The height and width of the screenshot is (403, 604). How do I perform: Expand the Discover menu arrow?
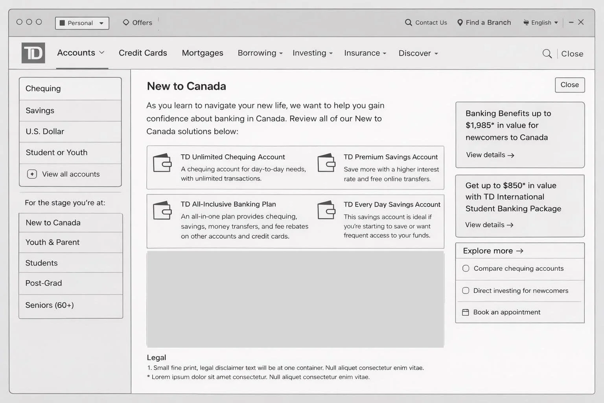[x=436, y=54]
